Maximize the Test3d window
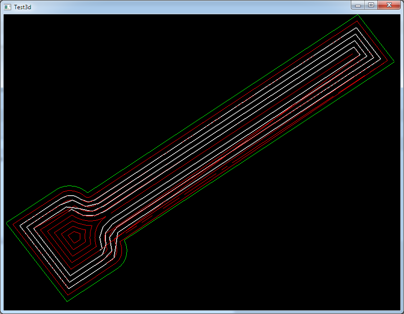This screenshot has width=404, height=314. 371,5
